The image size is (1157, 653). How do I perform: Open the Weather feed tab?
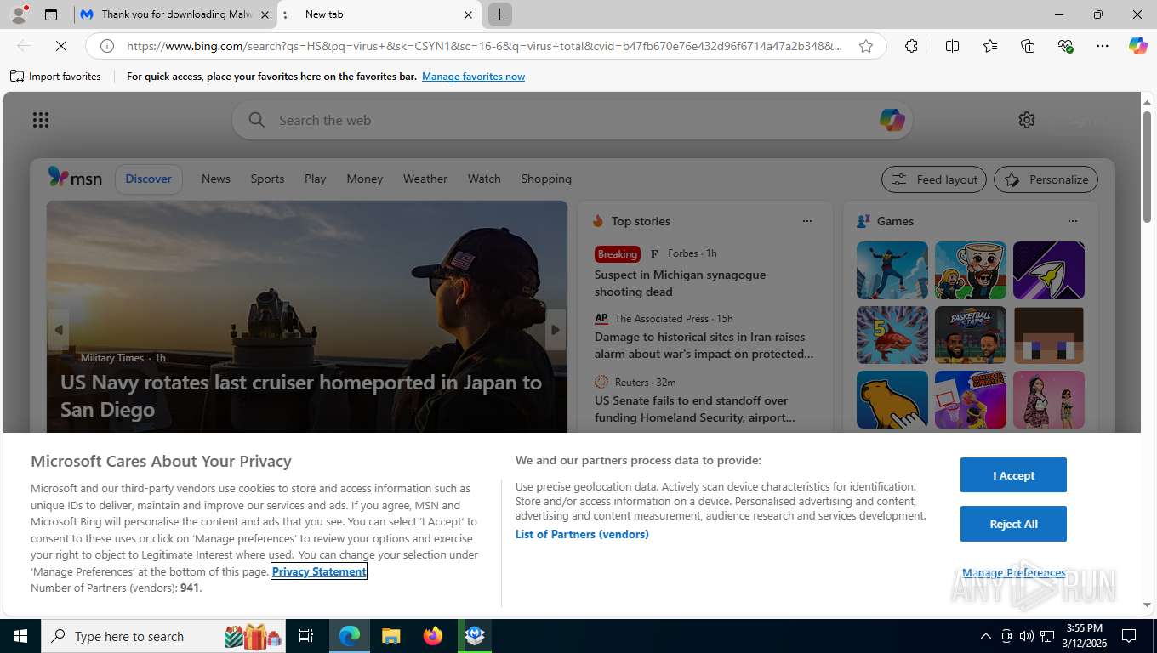(x=425, y=179)
